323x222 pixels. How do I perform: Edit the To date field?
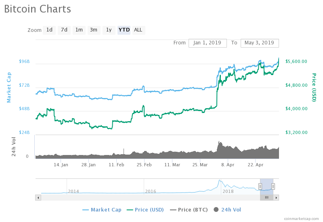[259, 43]
